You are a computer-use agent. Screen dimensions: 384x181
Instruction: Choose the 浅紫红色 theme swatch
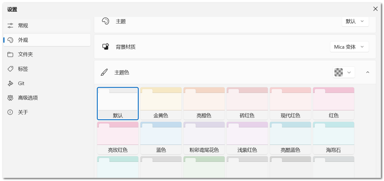pyautogui.click(x=247, y=138)
